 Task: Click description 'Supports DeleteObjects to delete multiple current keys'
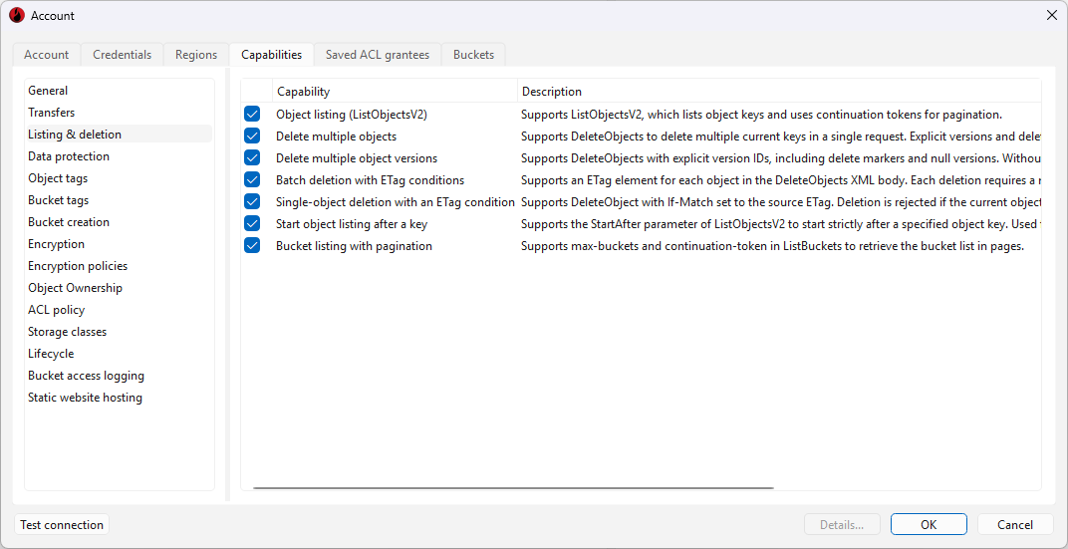tap(780, 137)
